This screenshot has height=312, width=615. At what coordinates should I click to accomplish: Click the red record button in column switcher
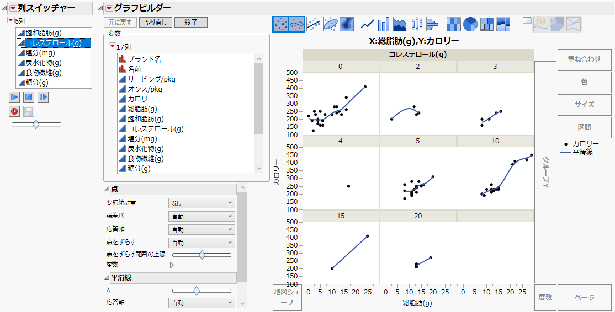(x=14, y=111)
